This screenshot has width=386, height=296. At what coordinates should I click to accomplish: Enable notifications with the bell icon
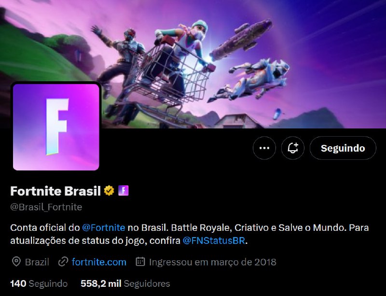coord(293,148)
